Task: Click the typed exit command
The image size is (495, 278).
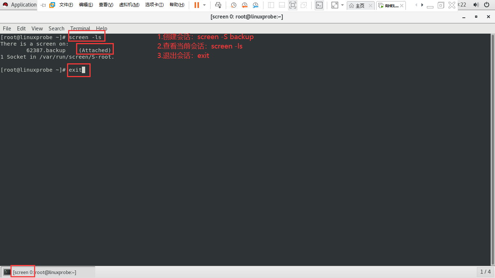Action: (x=75, y=70)
